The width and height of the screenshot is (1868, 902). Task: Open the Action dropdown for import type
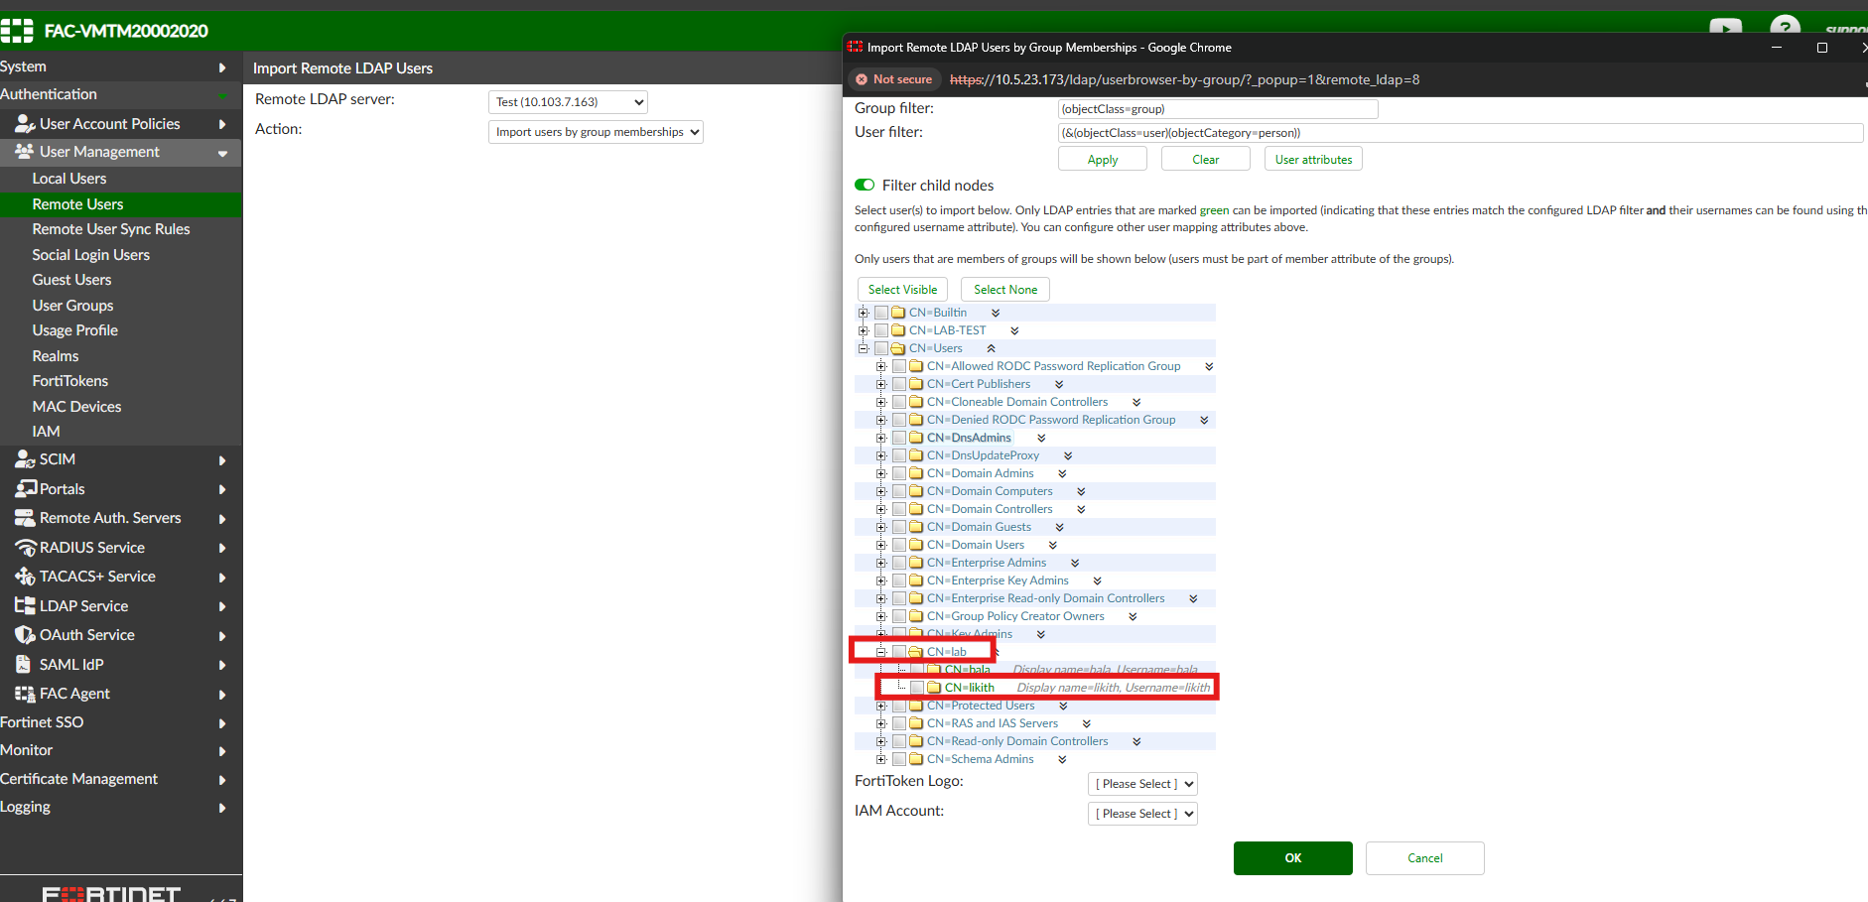(596, 132)
